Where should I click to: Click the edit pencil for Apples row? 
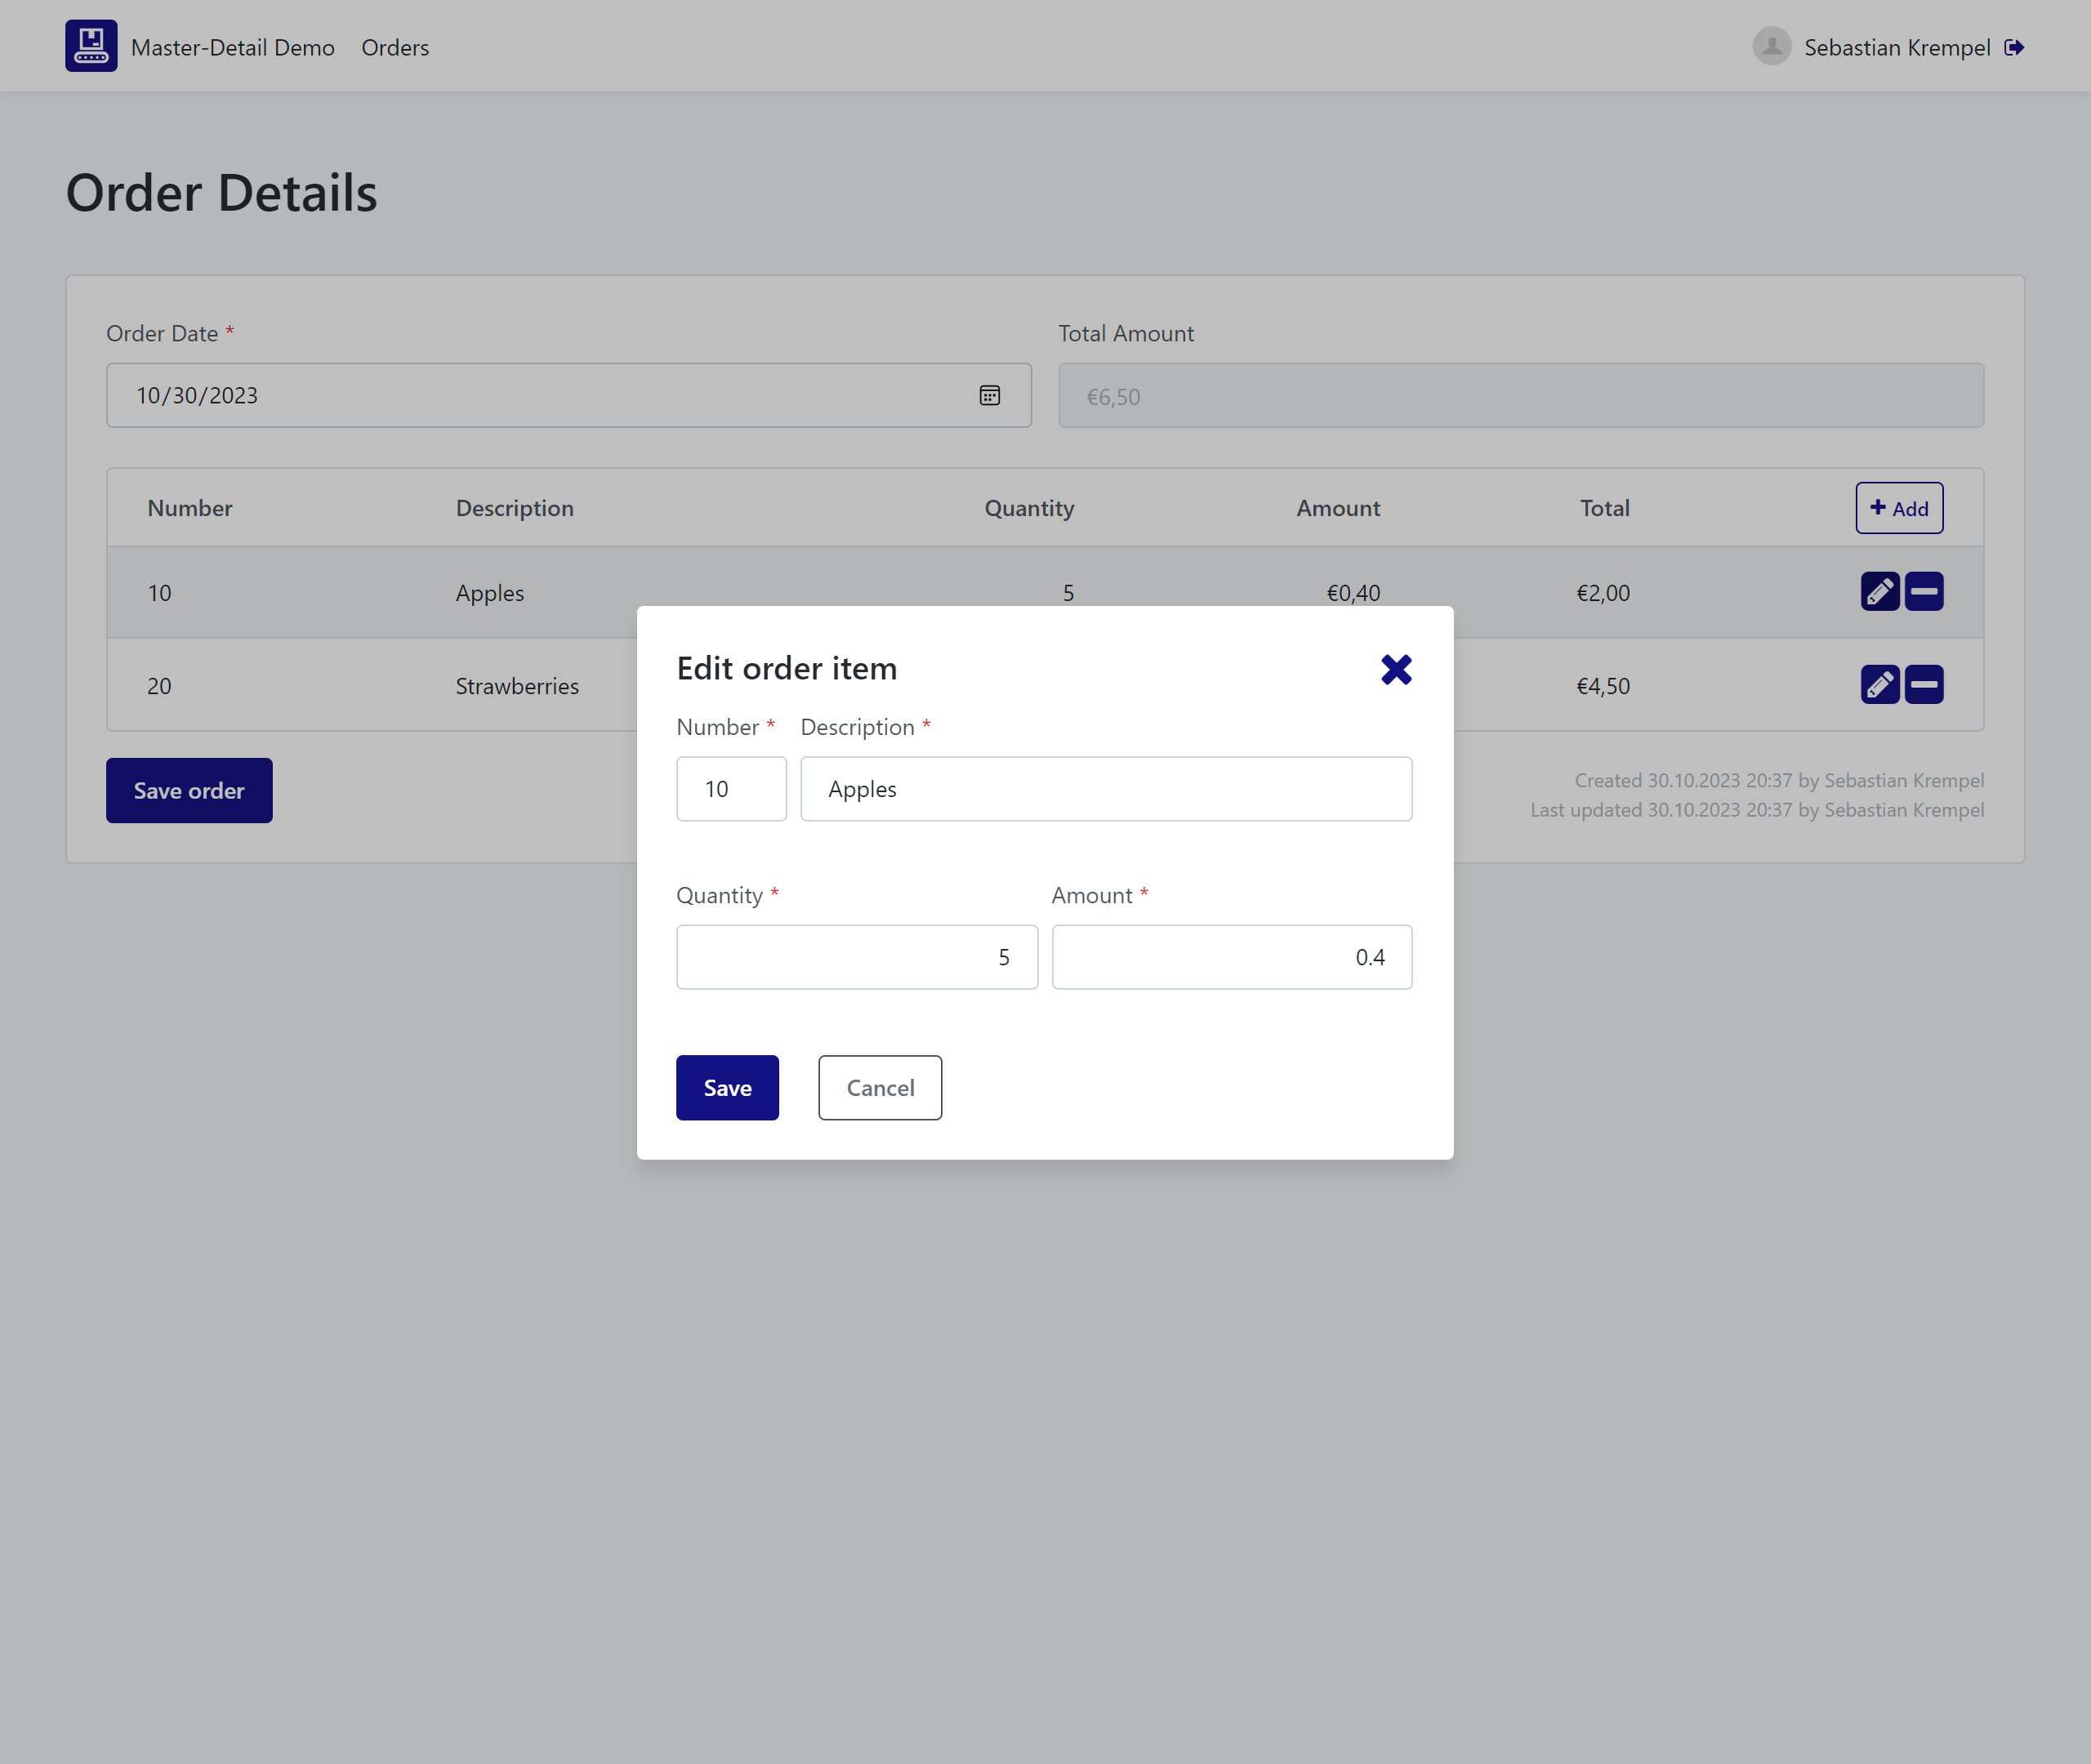[1879, 591]
